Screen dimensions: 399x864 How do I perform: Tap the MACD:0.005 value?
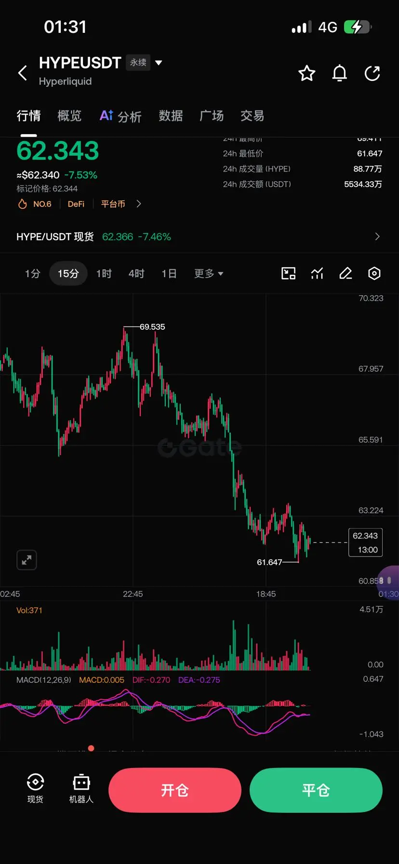[102, 680]
